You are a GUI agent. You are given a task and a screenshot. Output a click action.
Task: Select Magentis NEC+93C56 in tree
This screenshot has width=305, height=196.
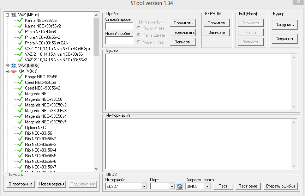(x=43, y=99)
